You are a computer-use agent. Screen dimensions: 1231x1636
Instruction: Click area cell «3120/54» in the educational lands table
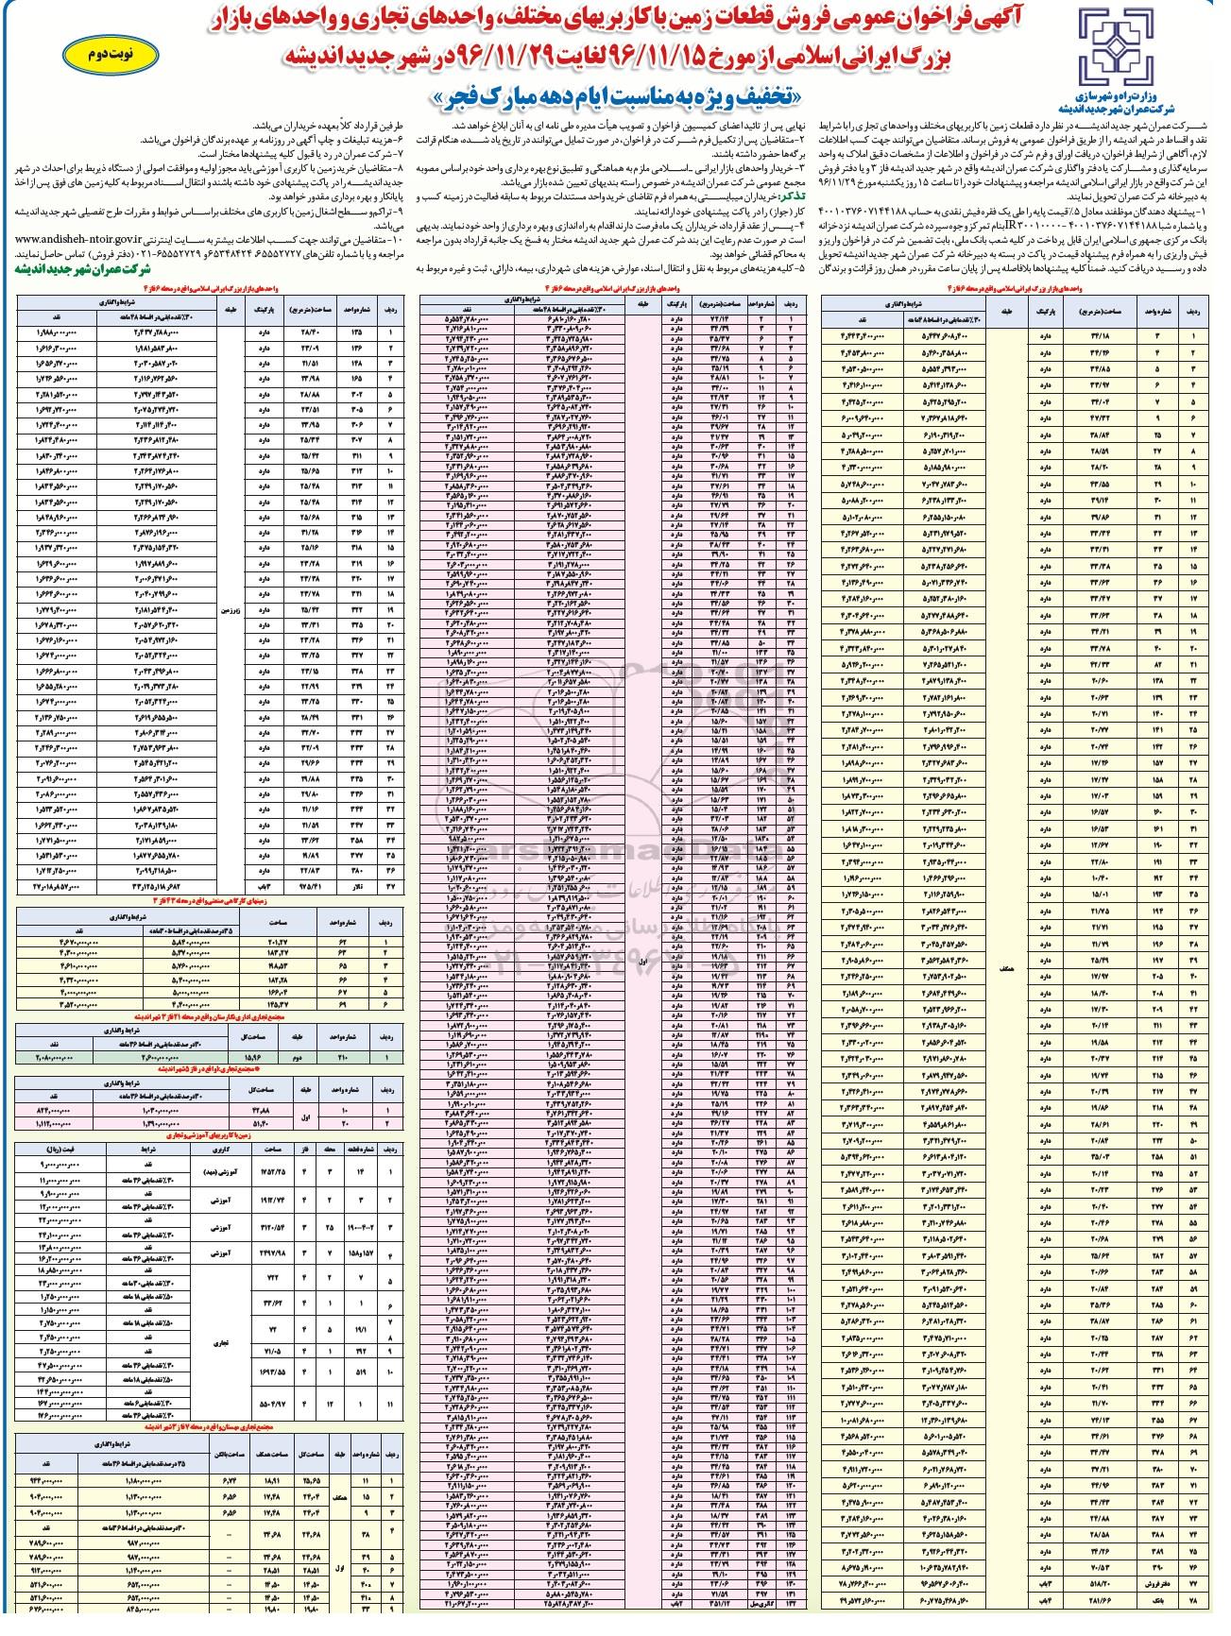(273, 1228)
